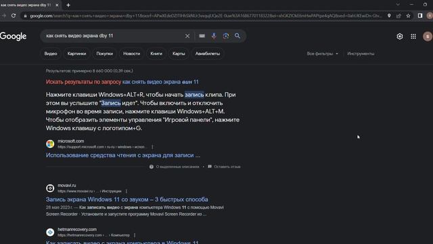Click the About featured snippets help icon

click(152, 167)
